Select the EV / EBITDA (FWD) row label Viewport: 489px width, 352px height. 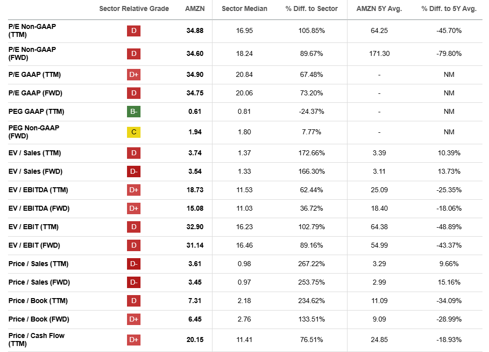(39, 208)
